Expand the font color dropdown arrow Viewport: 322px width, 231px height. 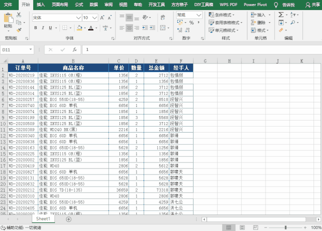pyautogui.click(x=96, y=28)
